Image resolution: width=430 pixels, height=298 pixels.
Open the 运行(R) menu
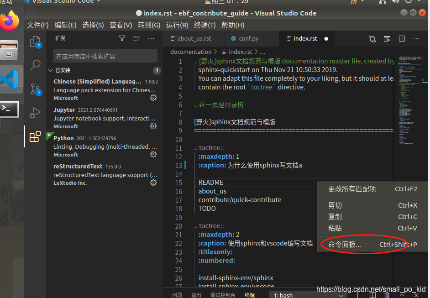177,25
